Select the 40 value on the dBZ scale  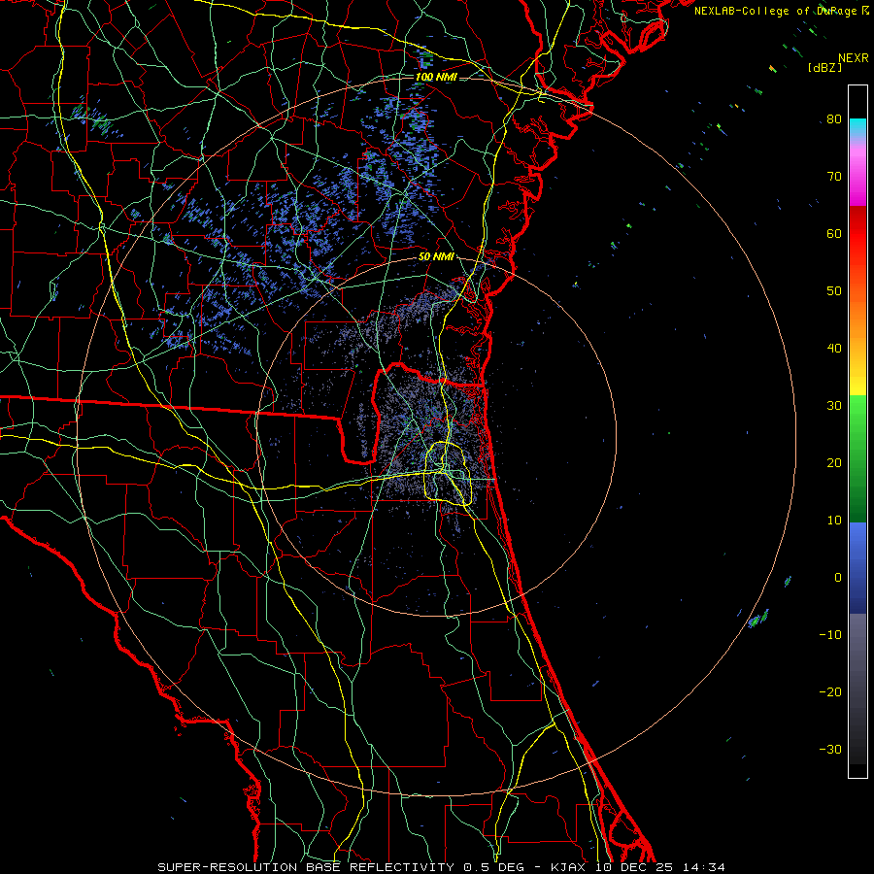point(834,348)
